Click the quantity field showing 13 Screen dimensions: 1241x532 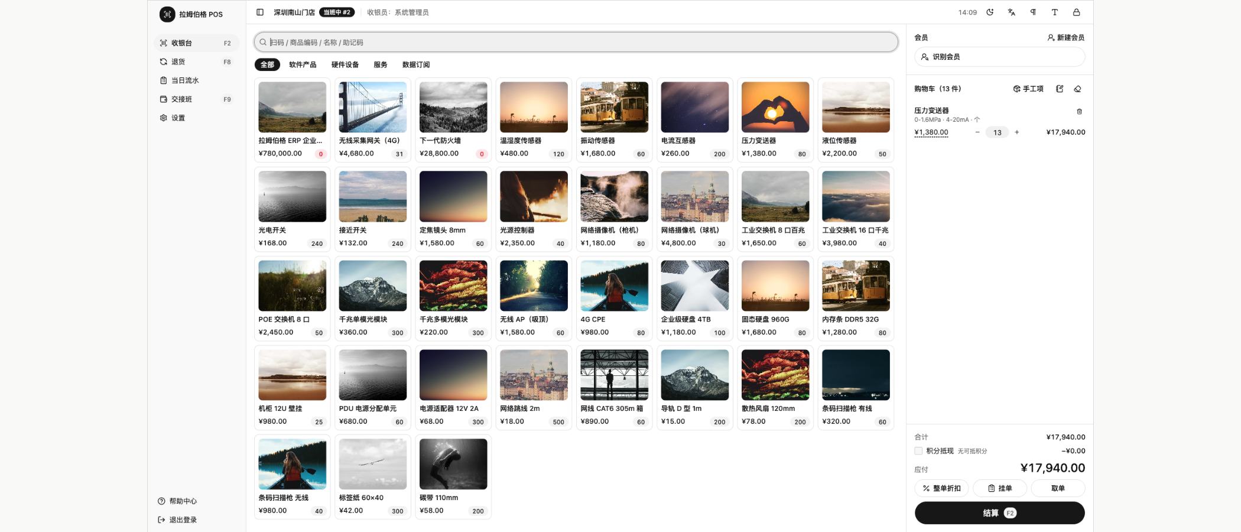998,132
